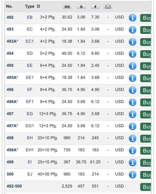View info icon for stamp 498

133,138
